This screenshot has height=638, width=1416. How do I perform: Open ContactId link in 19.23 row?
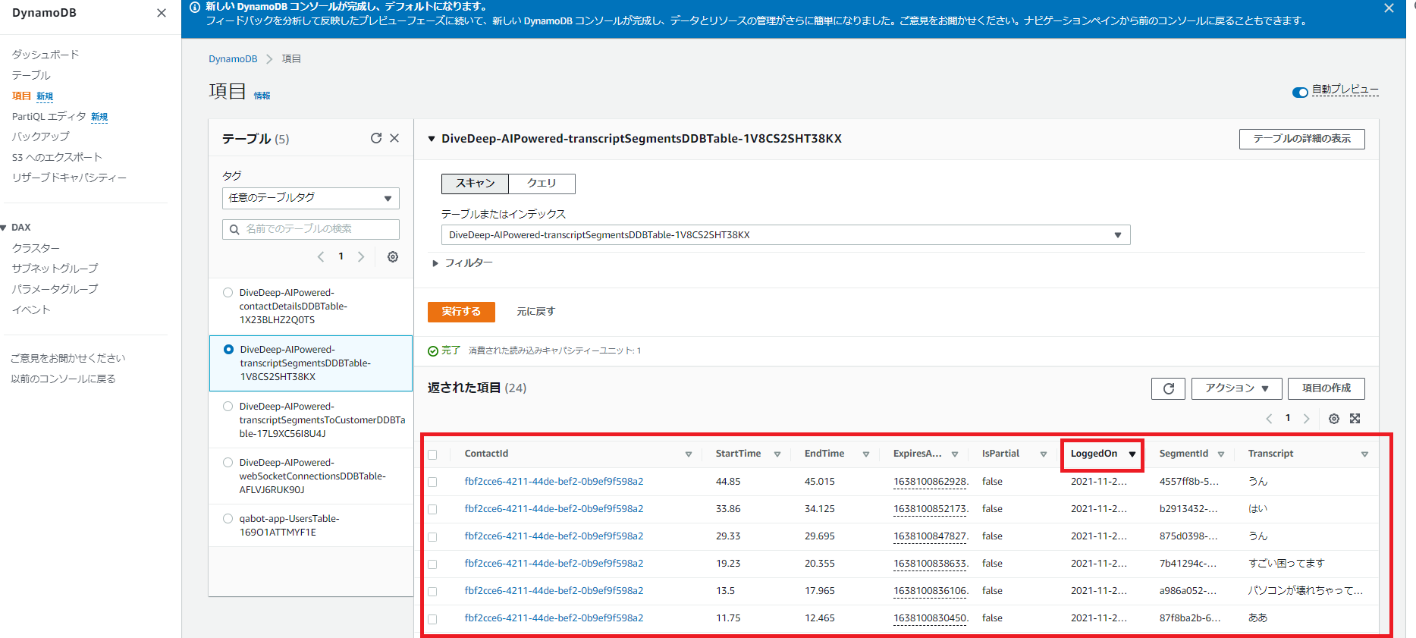point(554,564)
